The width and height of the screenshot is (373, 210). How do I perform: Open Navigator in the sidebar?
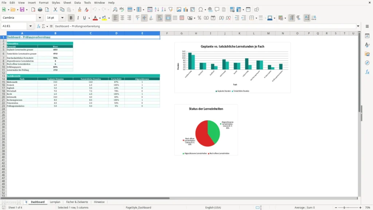coord(367,63)
